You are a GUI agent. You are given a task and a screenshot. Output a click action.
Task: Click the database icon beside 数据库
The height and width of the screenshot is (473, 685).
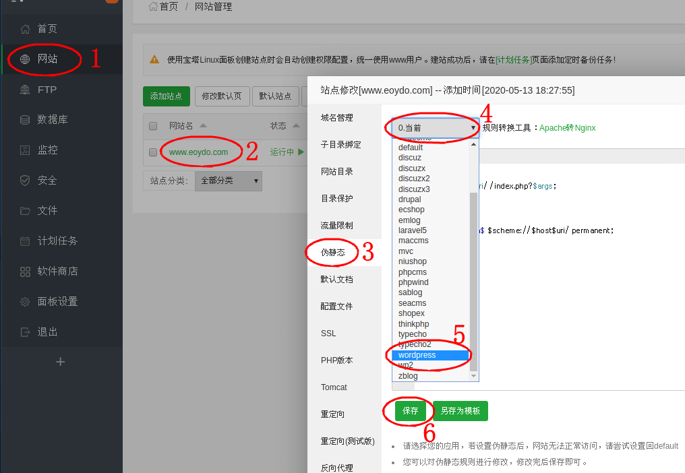pos(26,120)
